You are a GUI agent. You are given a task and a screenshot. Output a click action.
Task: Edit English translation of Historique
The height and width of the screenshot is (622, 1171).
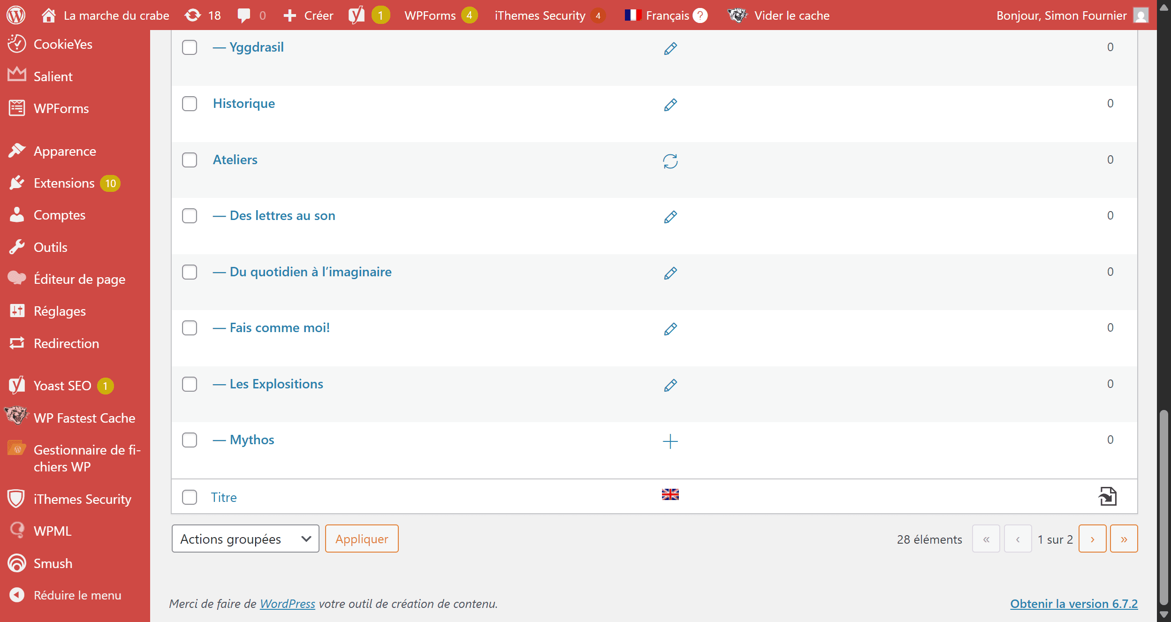(670, 105)
